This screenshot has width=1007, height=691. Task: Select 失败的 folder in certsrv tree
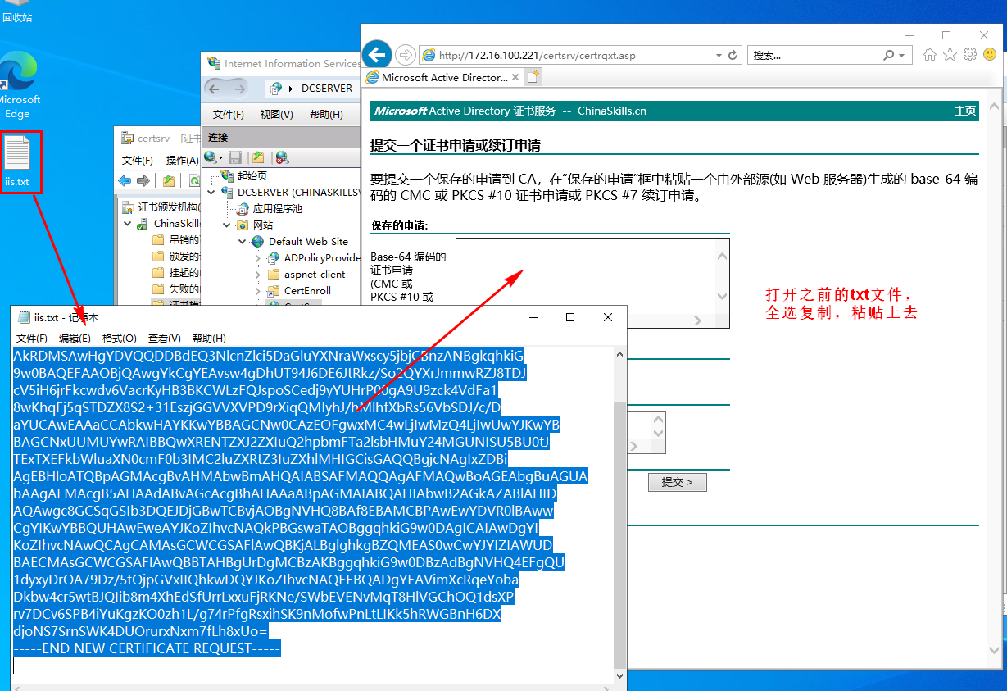click(184, 289)
